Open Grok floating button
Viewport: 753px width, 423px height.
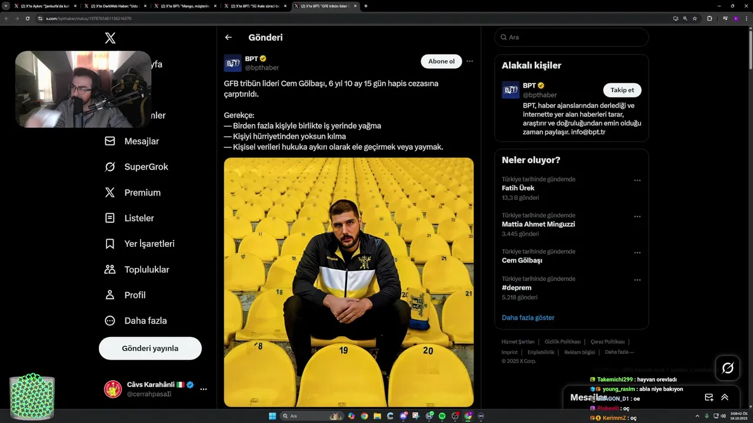pyautogui.click(x=728, y=368)
